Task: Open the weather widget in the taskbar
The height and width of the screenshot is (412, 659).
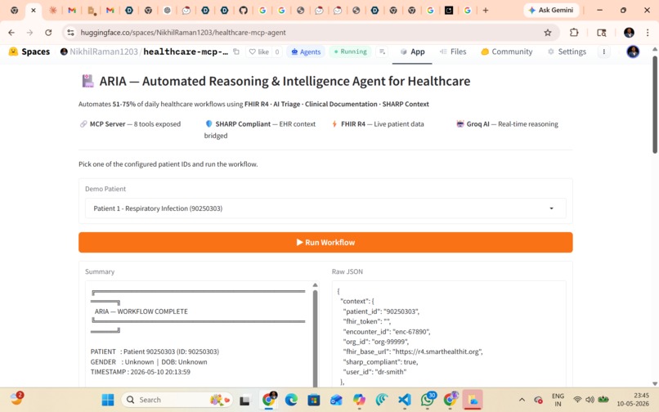Action: coord(17,398)
